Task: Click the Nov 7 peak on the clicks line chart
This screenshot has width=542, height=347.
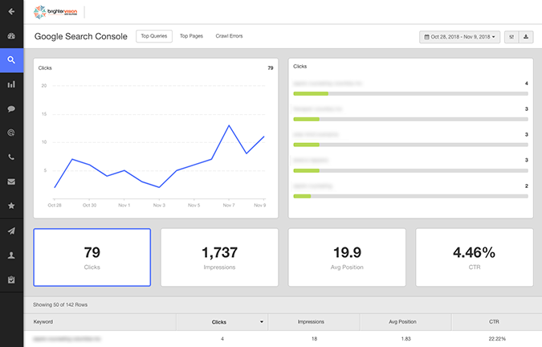Action: coord(229,125)
